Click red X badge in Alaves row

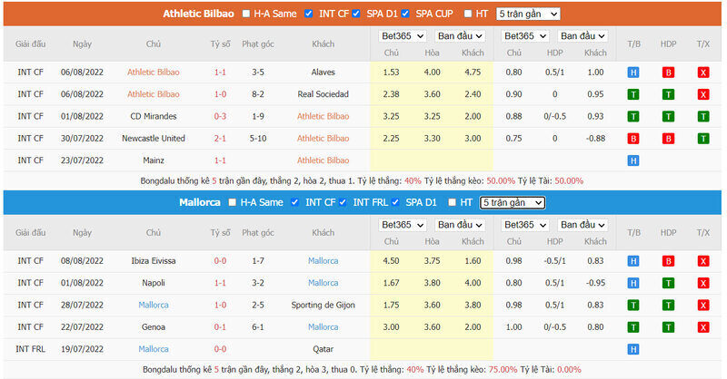point(703,73)
